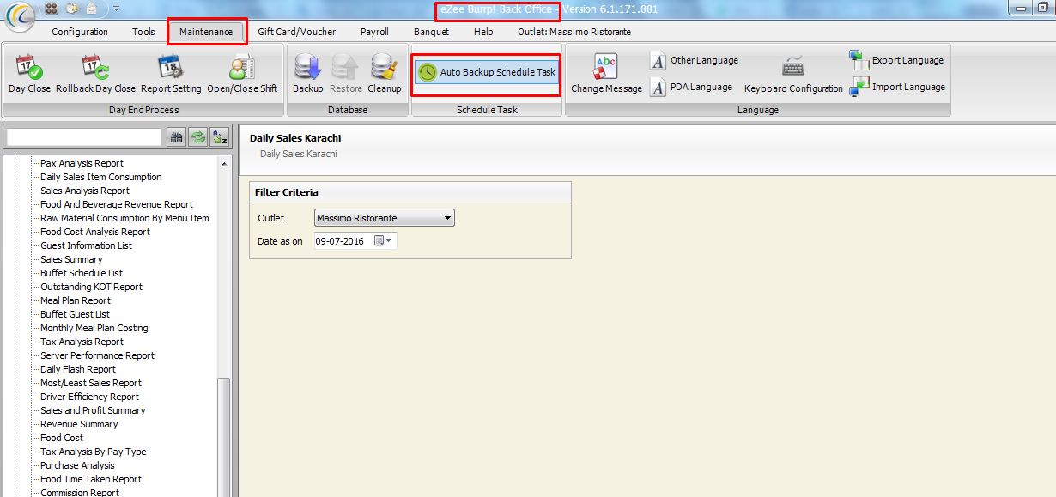Click Outlet: Massimo Ristorante in the ribbon
Screen dimensions: 1056x497
[574, 32]
